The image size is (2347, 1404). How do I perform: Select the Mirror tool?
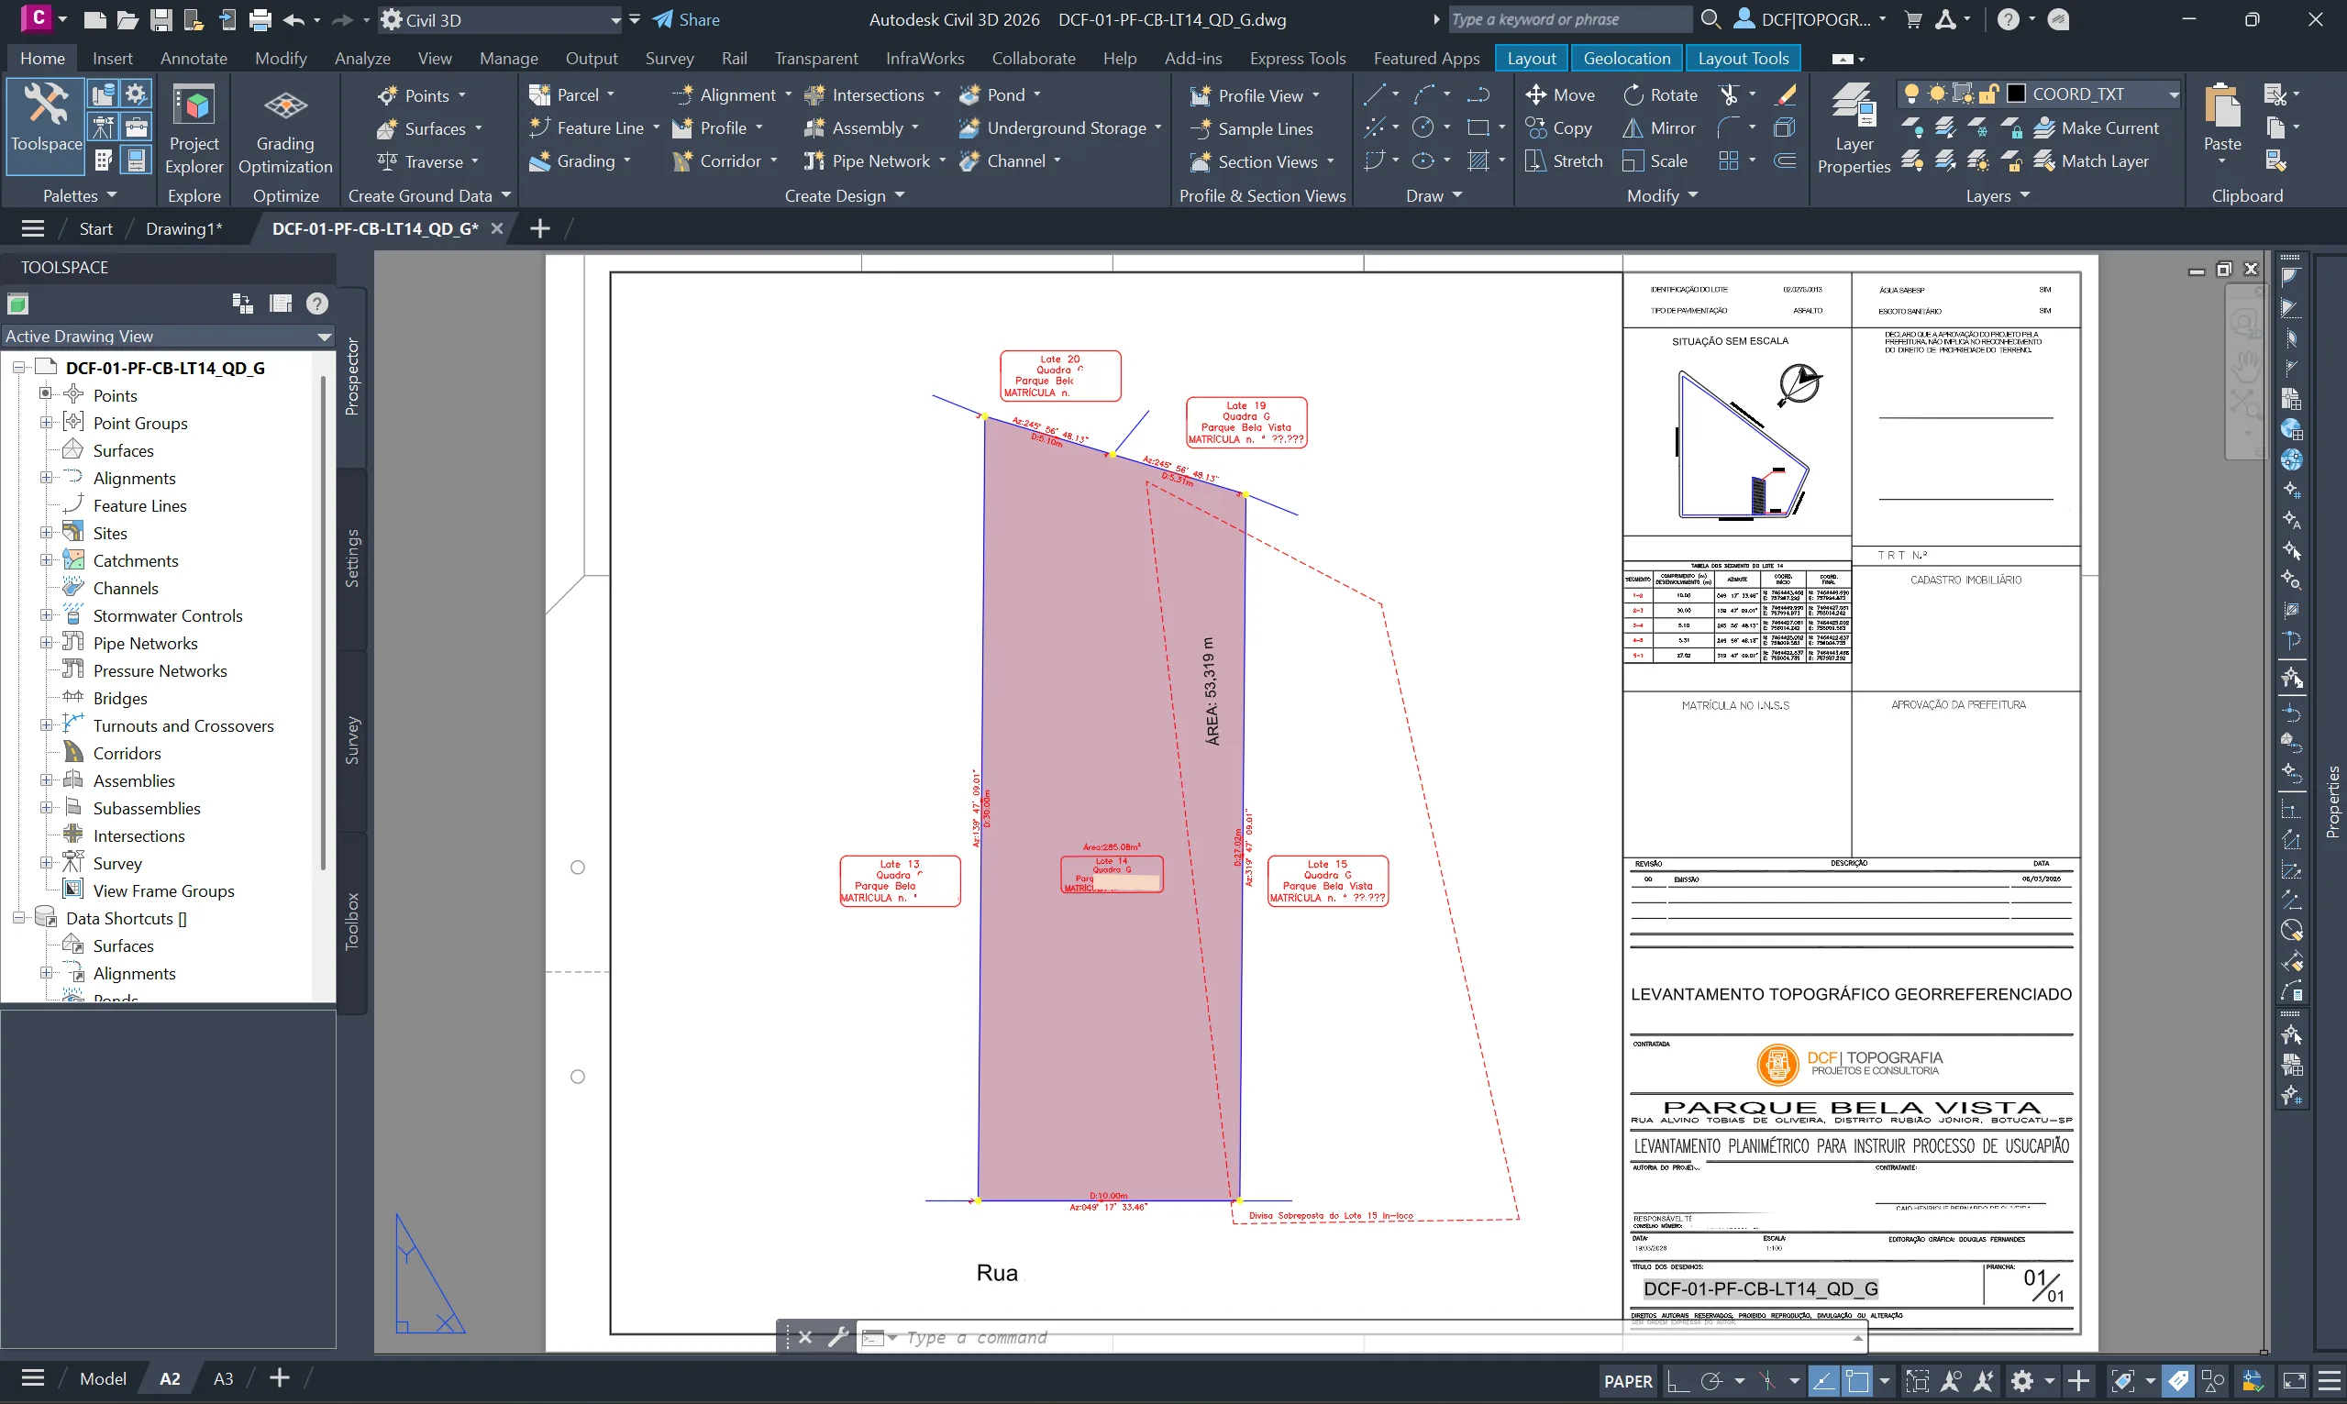click(x=1659, y=127)
